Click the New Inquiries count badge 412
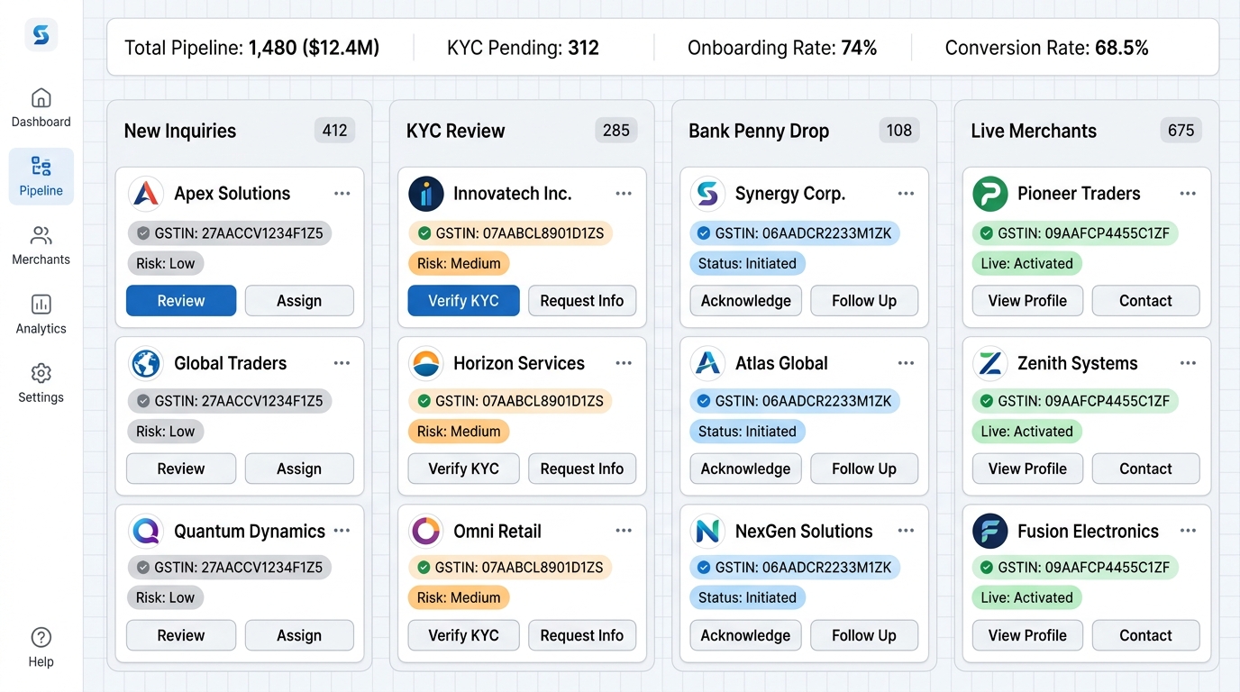1240x692 pixels. 334,131
